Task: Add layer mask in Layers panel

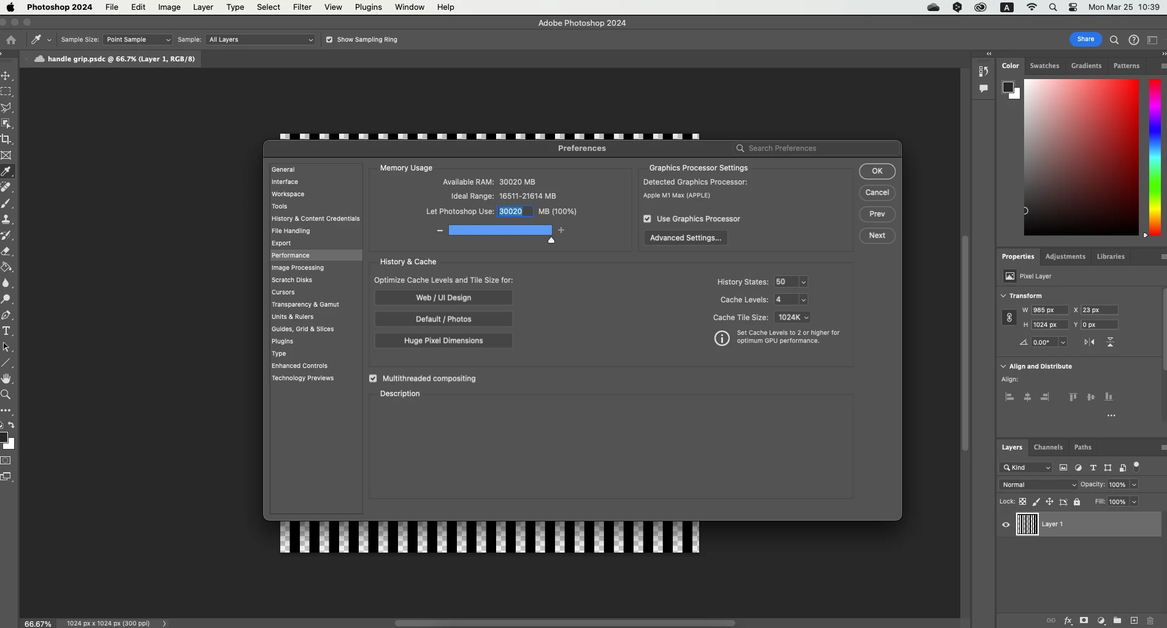Action: click(1084, 621)
